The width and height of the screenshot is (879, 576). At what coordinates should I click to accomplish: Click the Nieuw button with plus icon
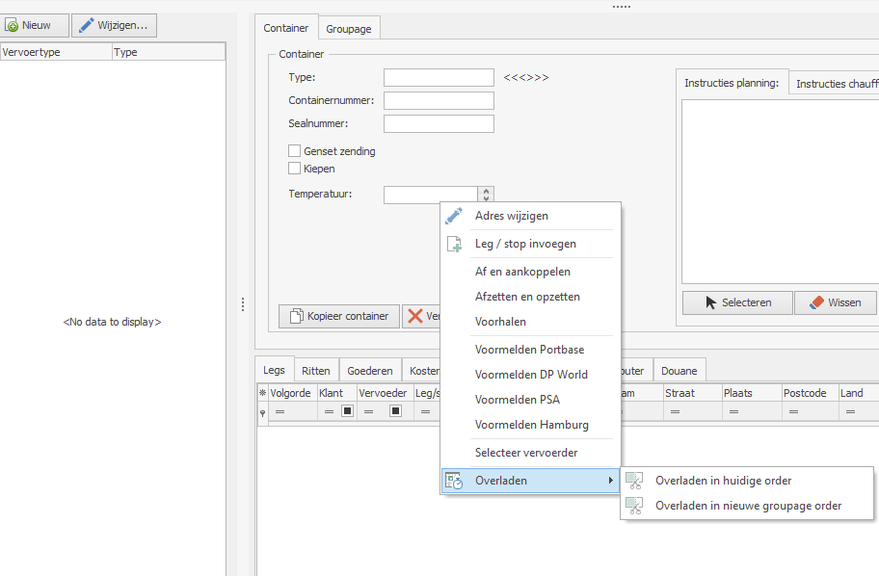pos(35,25)
